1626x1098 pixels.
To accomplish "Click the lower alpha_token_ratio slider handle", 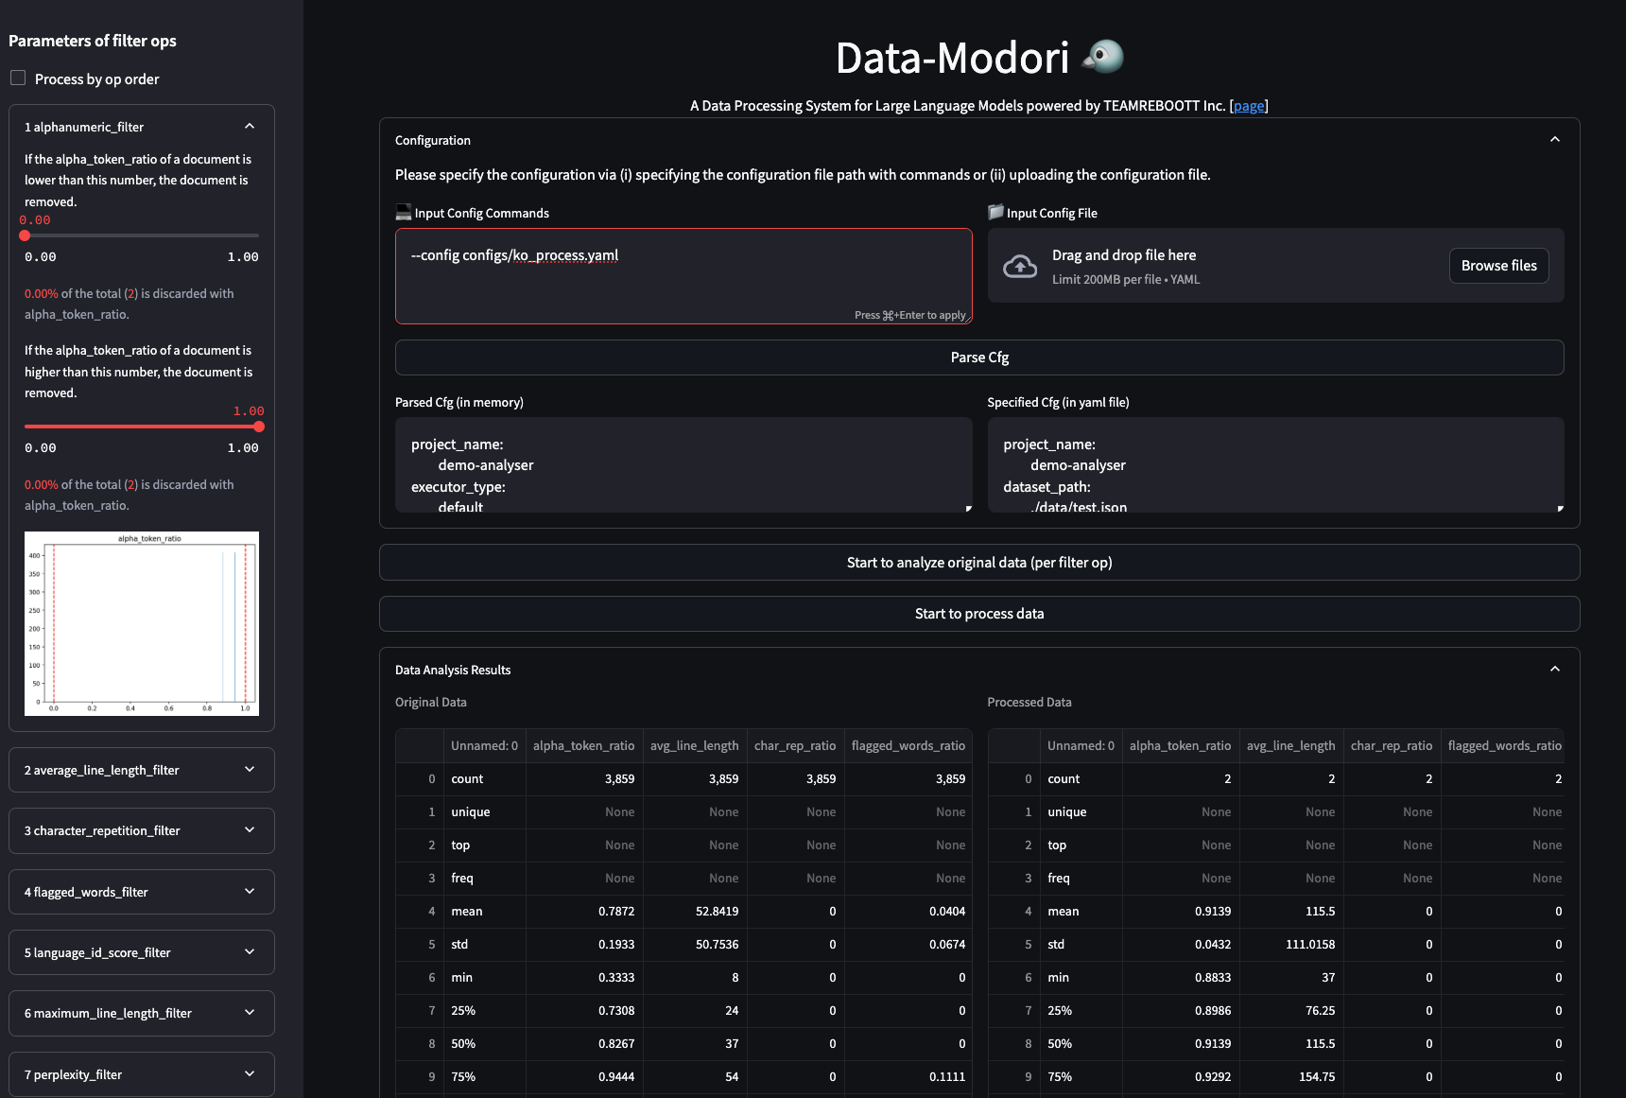I will (x=25, y=235).
